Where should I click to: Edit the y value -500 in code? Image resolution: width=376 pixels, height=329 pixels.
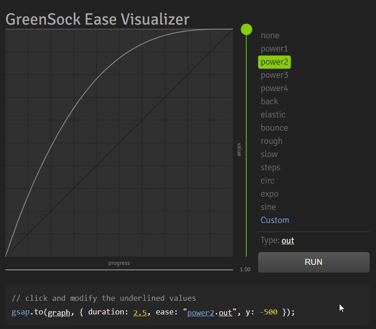[268, 312]
